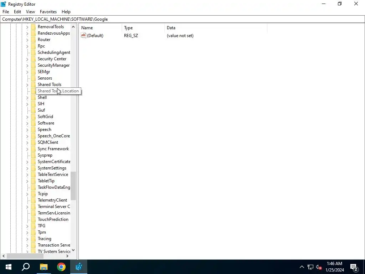Select the Tpm key
Image resolution: width=365 pixels, height=274 pixels.
click(x=42, y=232)
